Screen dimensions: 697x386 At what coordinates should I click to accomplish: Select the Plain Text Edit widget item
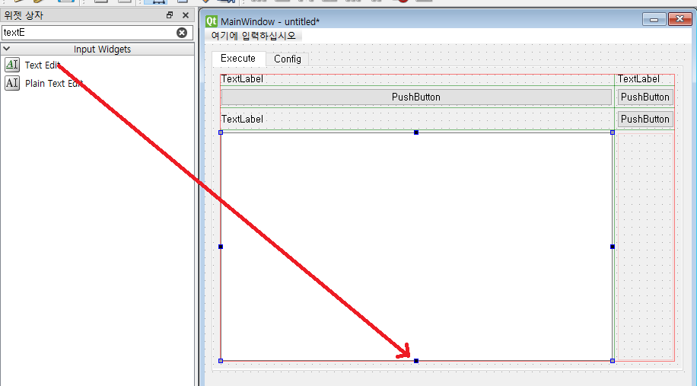click(43, 83)
